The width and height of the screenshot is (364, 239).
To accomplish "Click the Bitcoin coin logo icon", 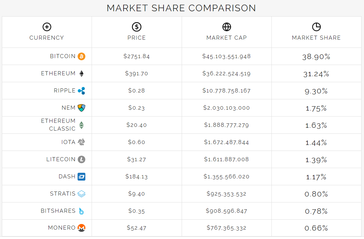I will 81,56.
